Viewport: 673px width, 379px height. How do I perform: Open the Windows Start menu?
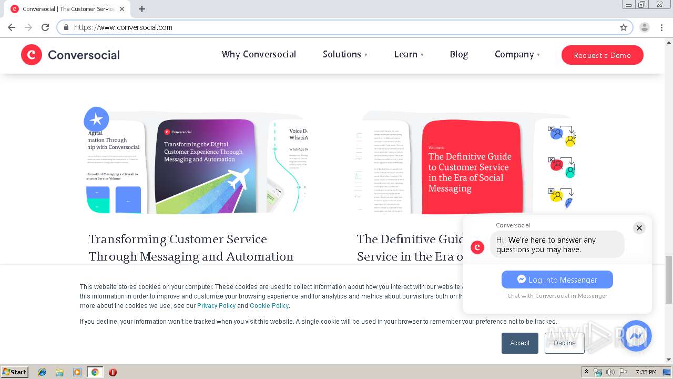(x=14, y=372)
